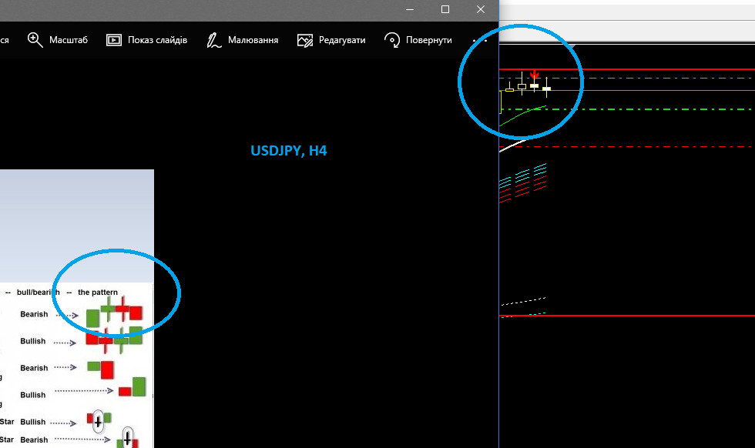This screenshot has width=755, height=448.
Task: Maximize the photo viewer window
Action: coord(445,9)
